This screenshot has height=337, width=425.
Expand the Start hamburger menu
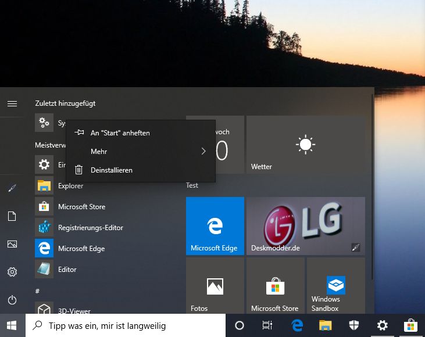[12, 103]
